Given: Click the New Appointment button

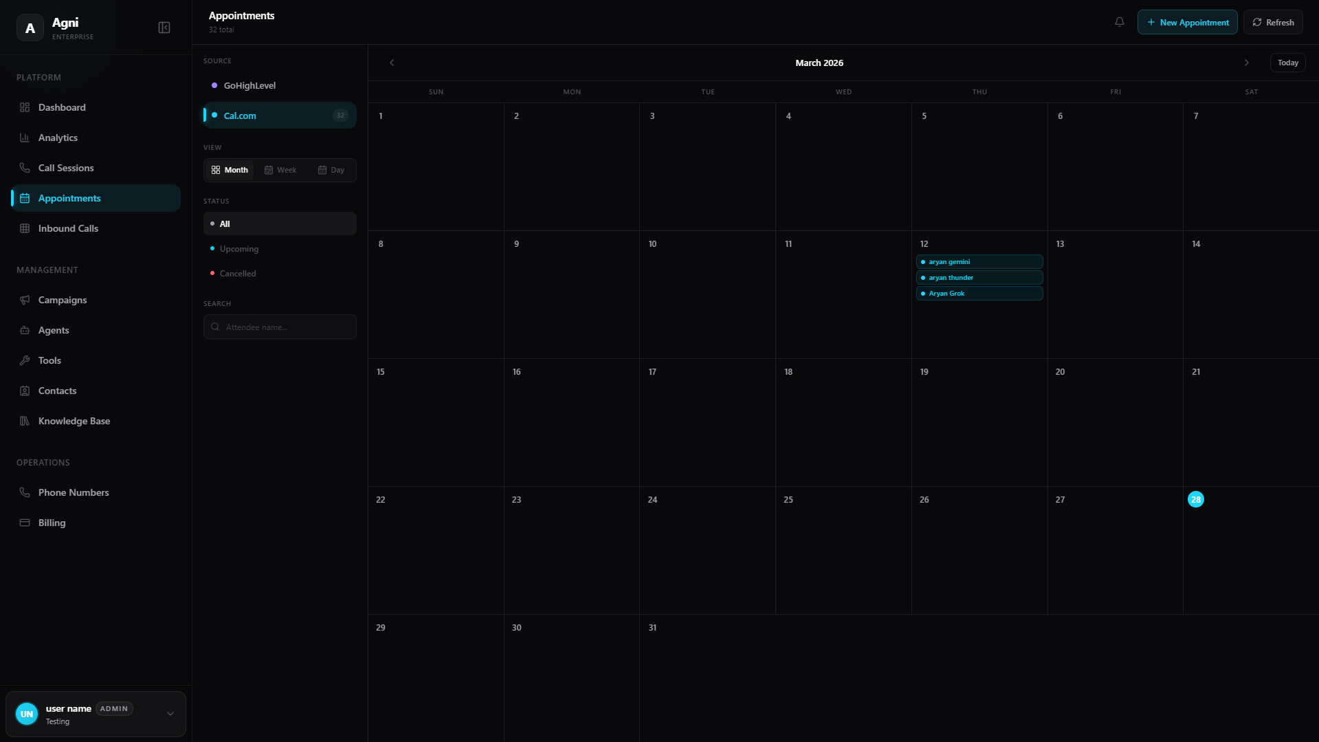Looking at the screenshot, I should (x=1187, y=22).
